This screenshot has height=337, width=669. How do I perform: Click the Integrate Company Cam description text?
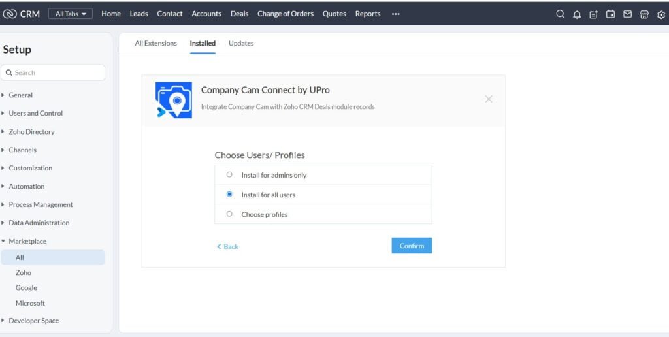[288, 106]
